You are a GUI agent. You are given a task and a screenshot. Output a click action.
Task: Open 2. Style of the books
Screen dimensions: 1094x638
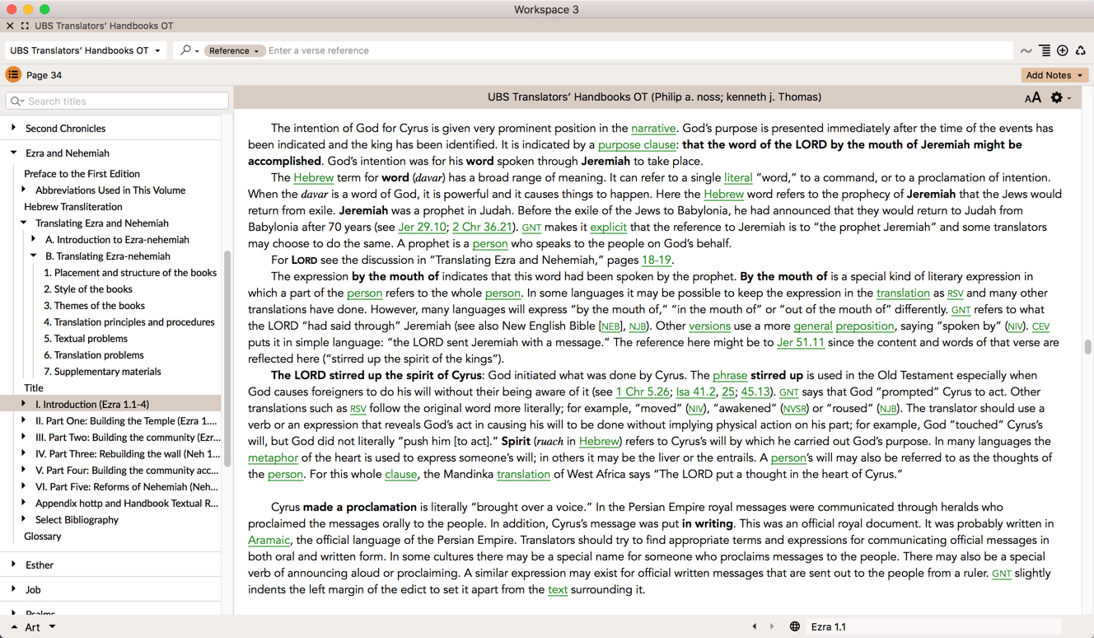(x=88, y=289)
